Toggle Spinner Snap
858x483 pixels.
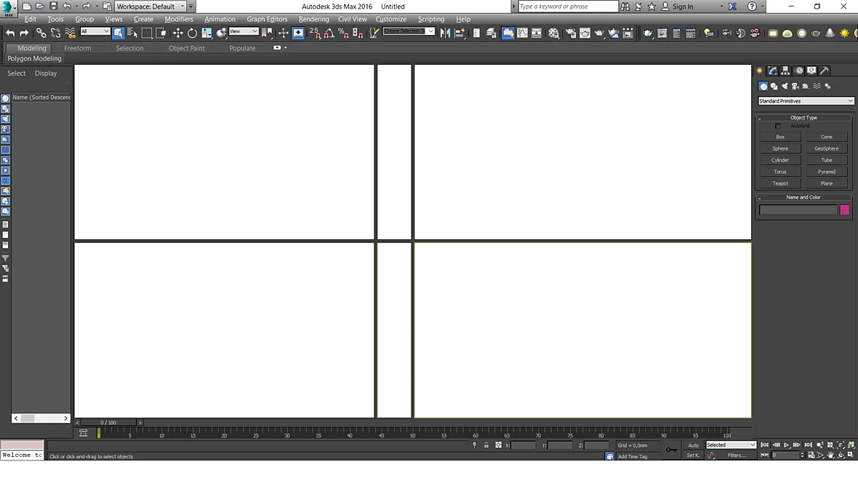[x=357, y=33]
